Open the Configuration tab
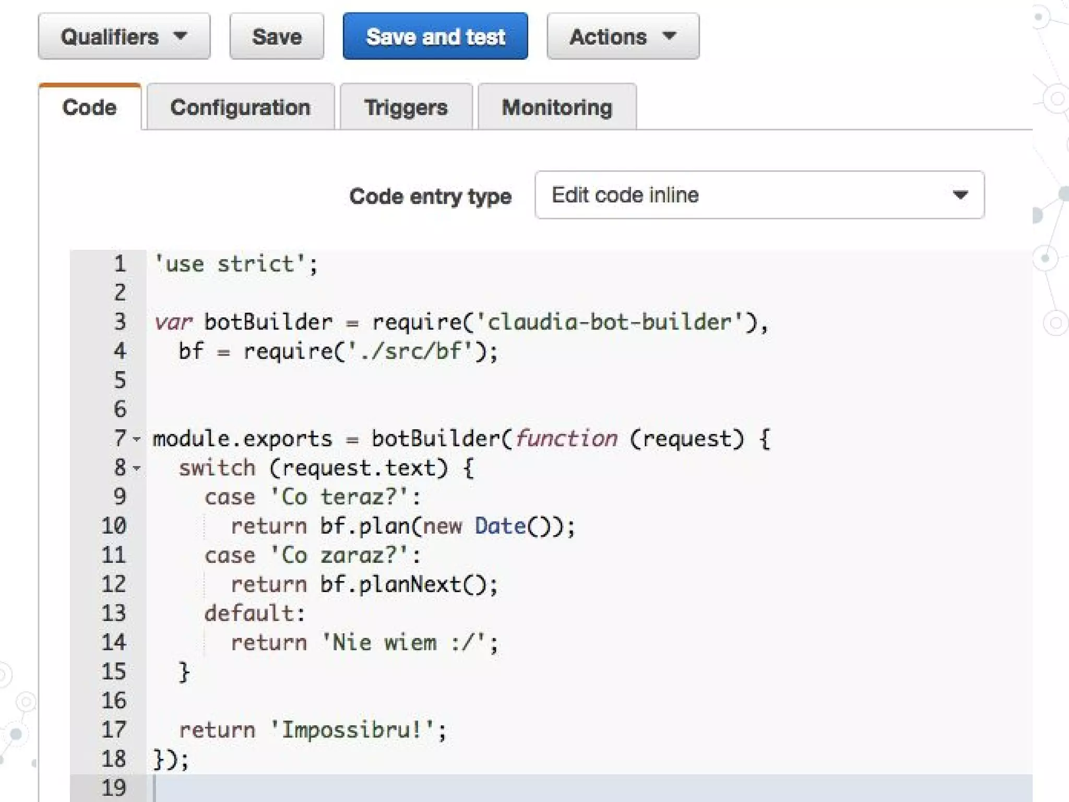This screenshot has height=802, width=1069. point(240,108)
